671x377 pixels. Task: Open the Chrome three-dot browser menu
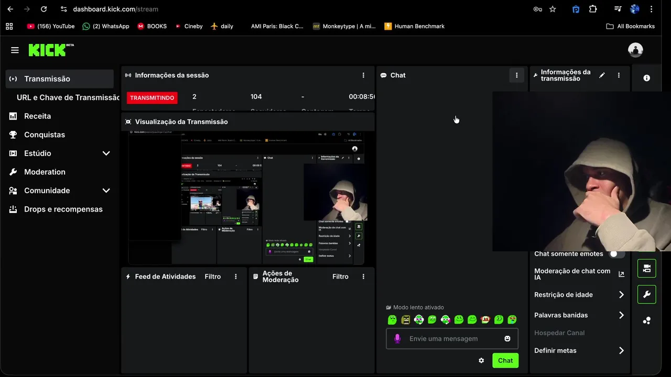tap(652, 9)
